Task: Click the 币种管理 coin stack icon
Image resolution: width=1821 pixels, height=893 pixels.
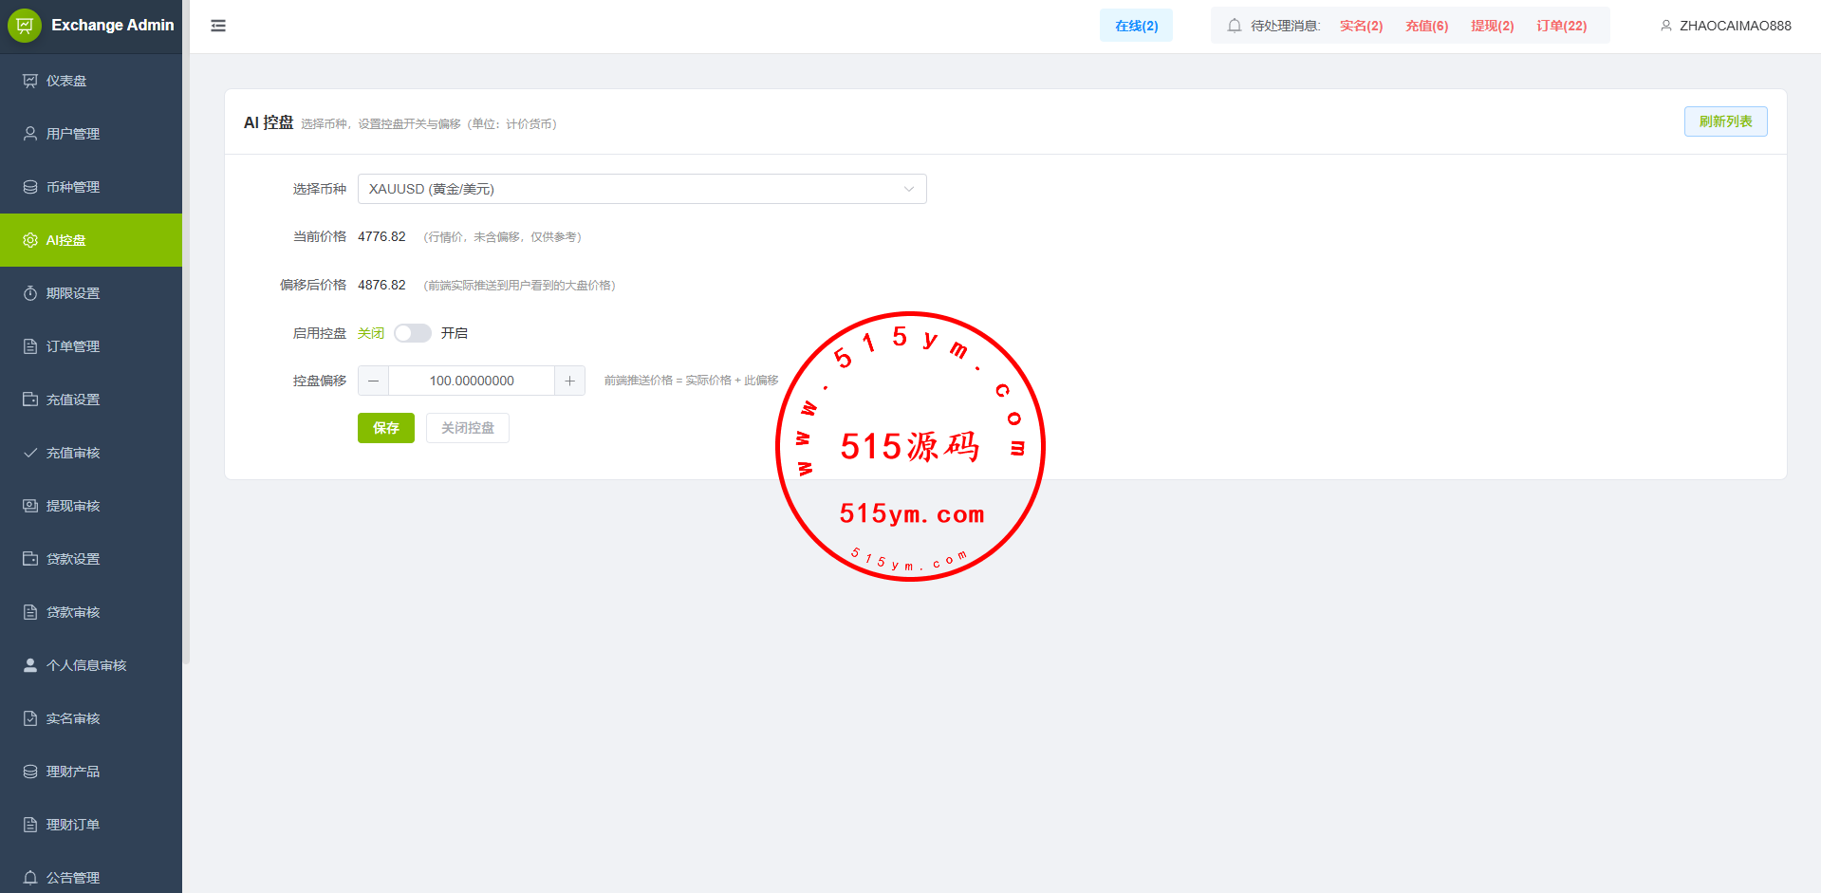Action: [x=30, y=187]
